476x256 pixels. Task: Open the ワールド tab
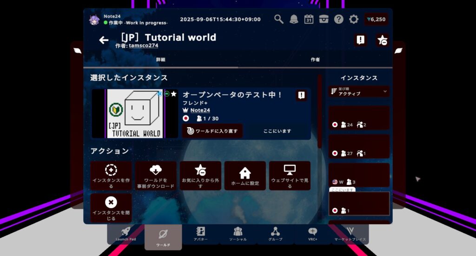(x=163, y=237)
